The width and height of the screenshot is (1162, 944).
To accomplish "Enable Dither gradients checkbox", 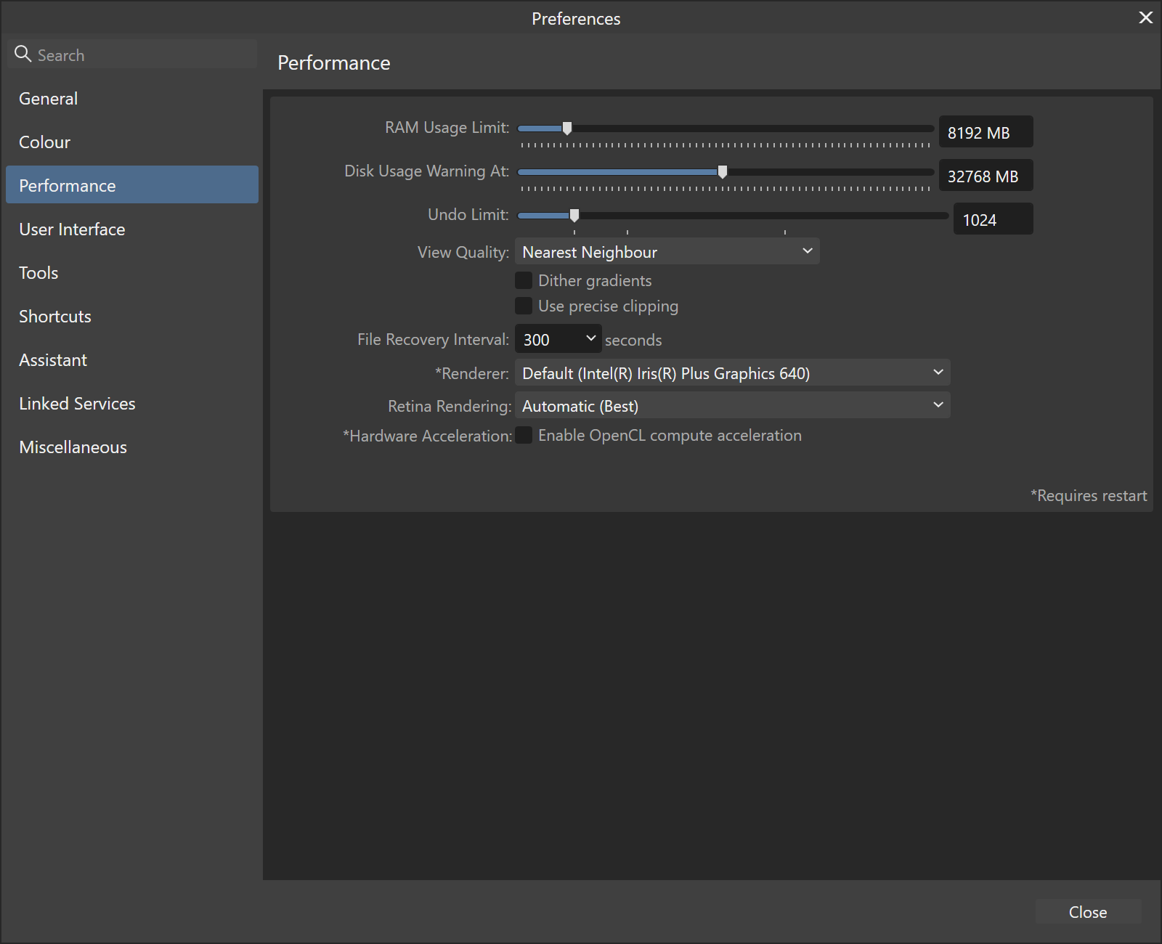I will [x=524, y=280].
